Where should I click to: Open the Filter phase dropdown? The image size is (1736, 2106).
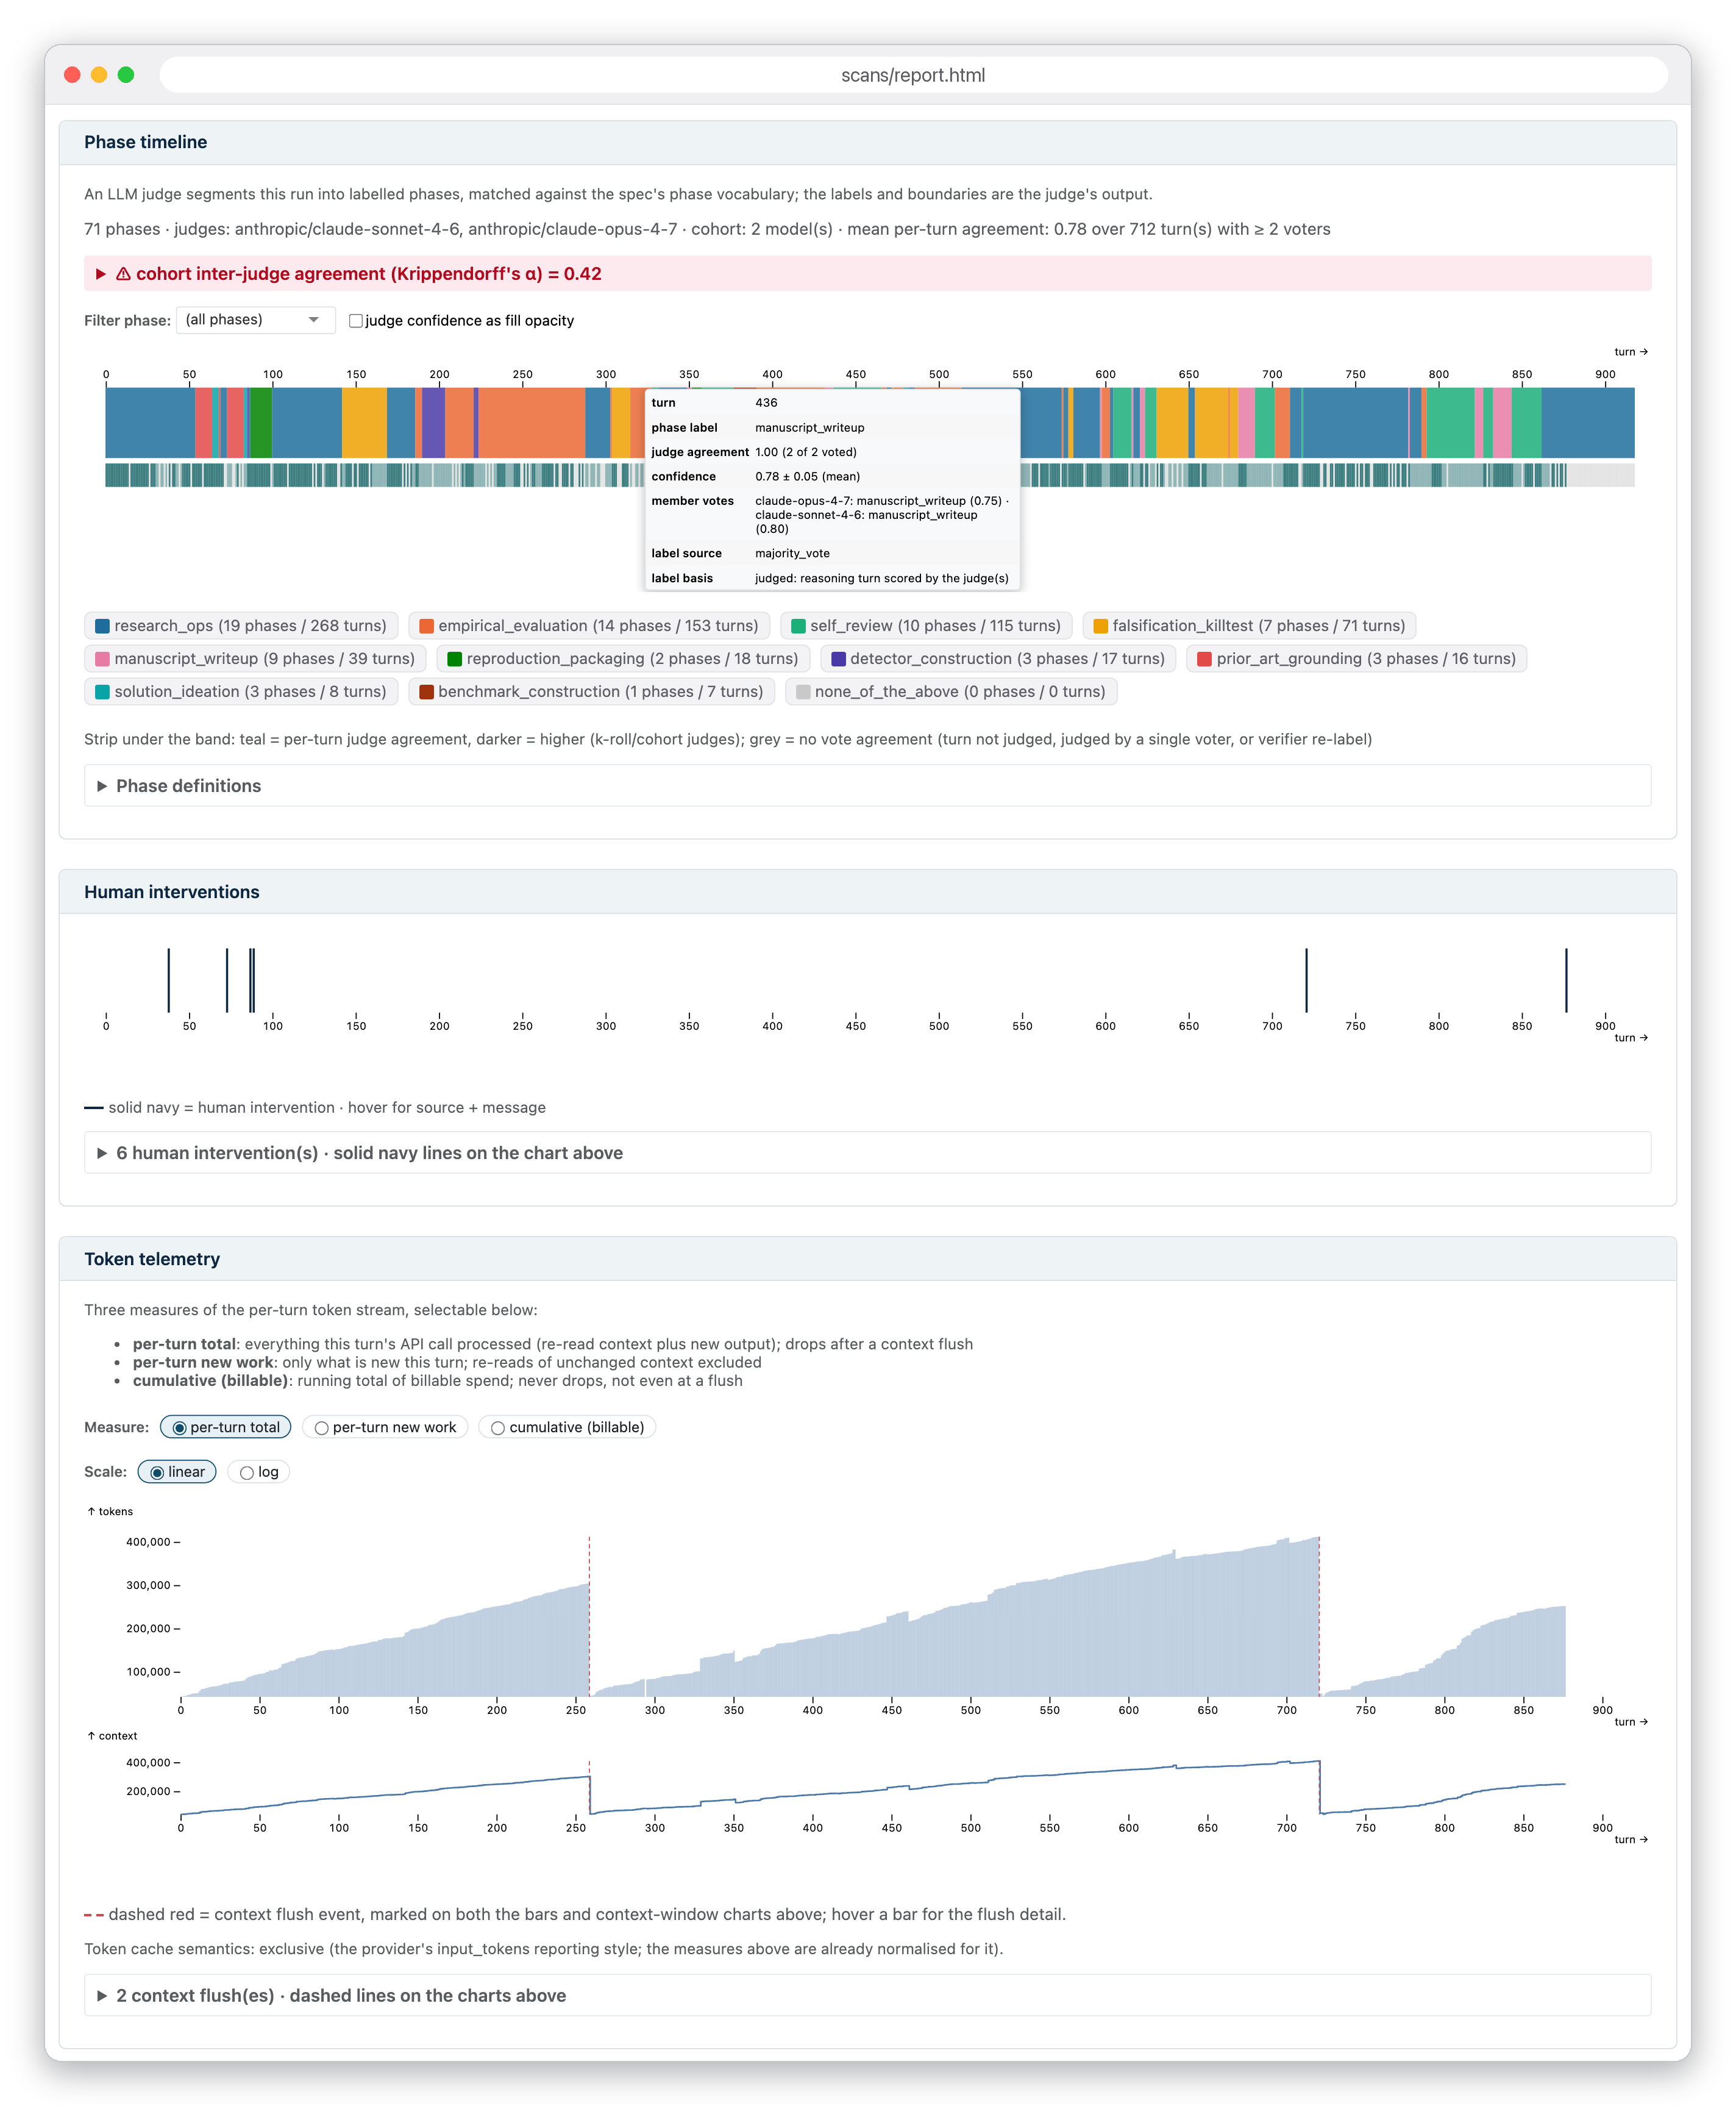coord(255,319)
